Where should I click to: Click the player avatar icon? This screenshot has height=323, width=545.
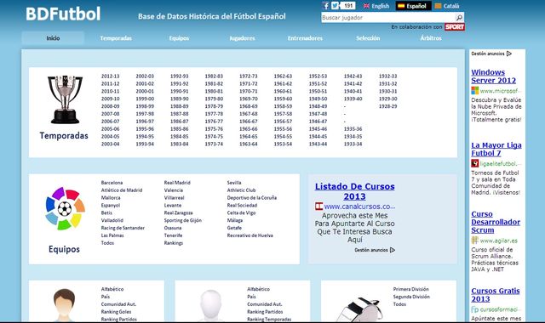point(65,305)
